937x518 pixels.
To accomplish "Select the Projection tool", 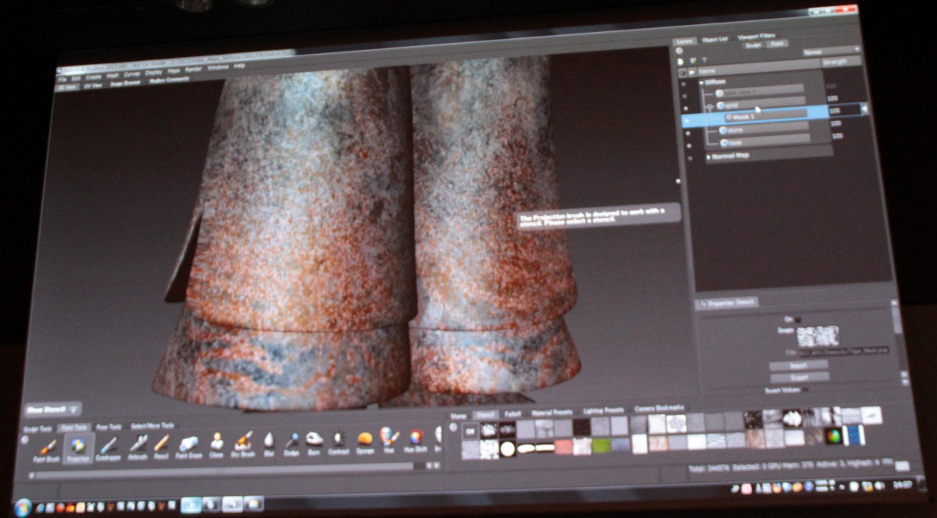I will click(x=78, y=449).
